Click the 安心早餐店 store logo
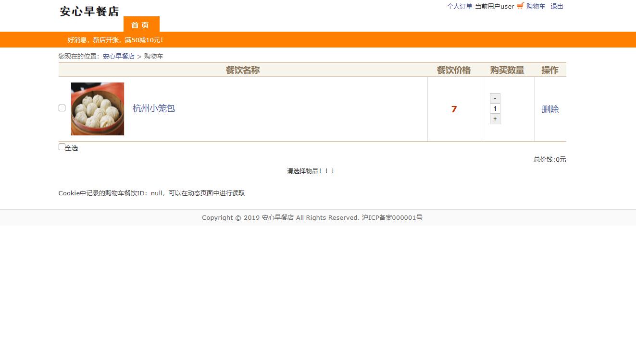This screenshot has width=636, height=346. (89, 11)
